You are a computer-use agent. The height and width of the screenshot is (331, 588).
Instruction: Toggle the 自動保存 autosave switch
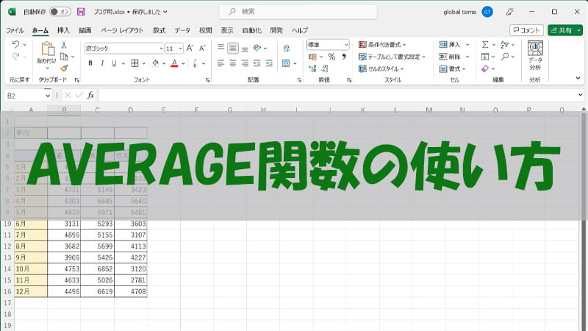(x=60, y=12)
